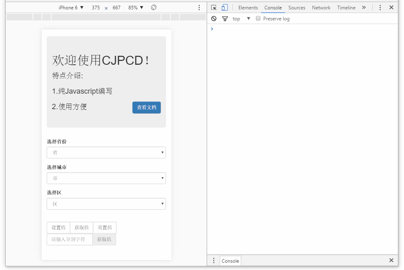404x270 pixels.
Task: Switch to the Console tab
Action: pyautogui.click(x=273, y=8)
